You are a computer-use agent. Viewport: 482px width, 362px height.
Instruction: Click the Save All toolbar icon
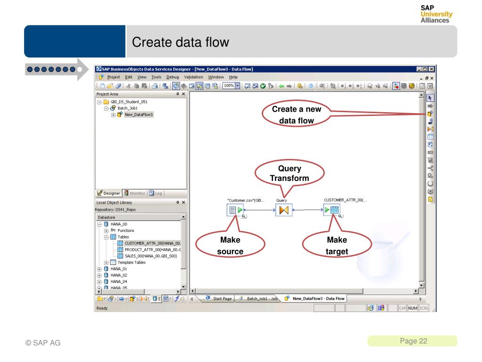coord(118,86)
